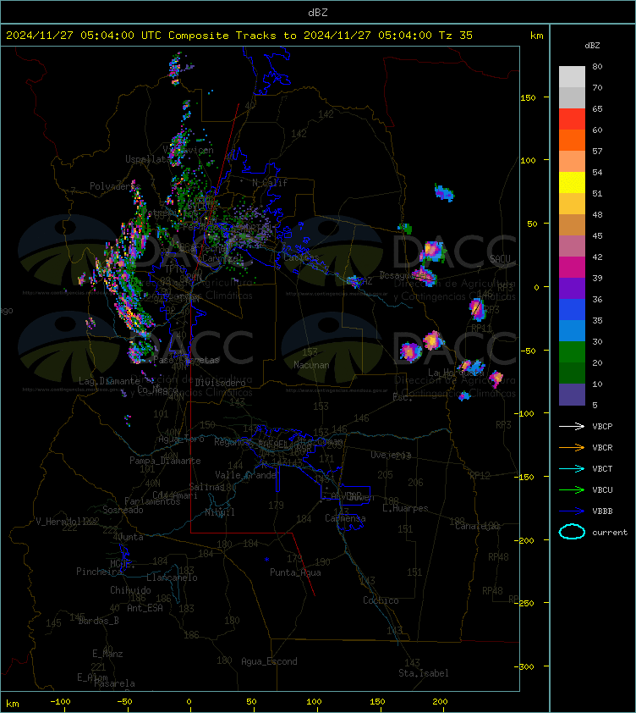Click the VBCU legend label

click(602, 490)
